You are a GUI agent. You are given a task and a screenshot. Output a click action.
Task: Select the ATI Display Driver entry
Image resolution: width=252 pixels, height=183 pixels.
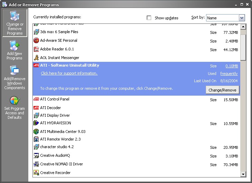click(x=136, y=115)
